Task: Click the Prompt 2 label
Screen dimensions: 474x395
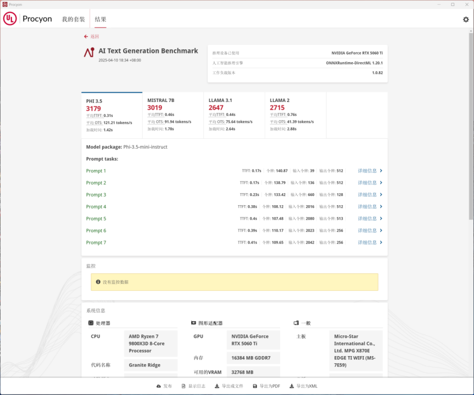Action: click(x=96, y=183)
